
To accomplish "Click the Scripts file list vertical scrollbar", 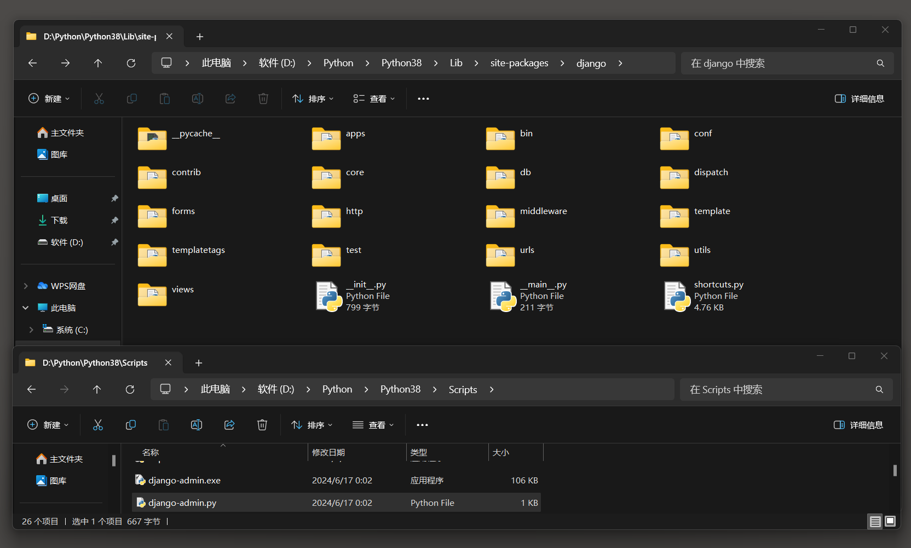I will (895, 470).
